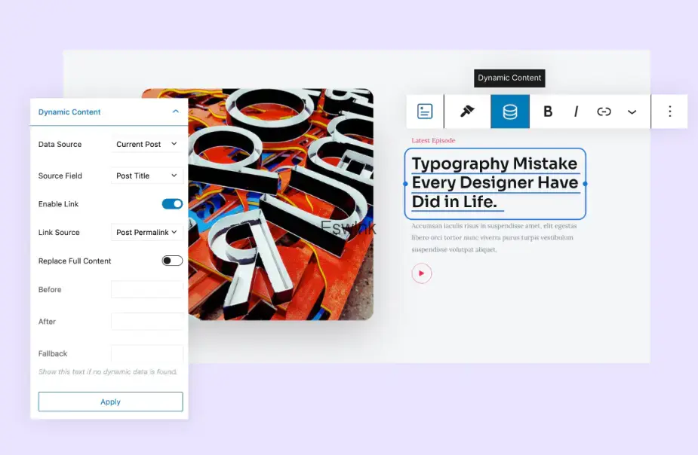Viewport: 698px width, 455px height.
Task: Open the three-dot block options menu
Action: [669, 111]
